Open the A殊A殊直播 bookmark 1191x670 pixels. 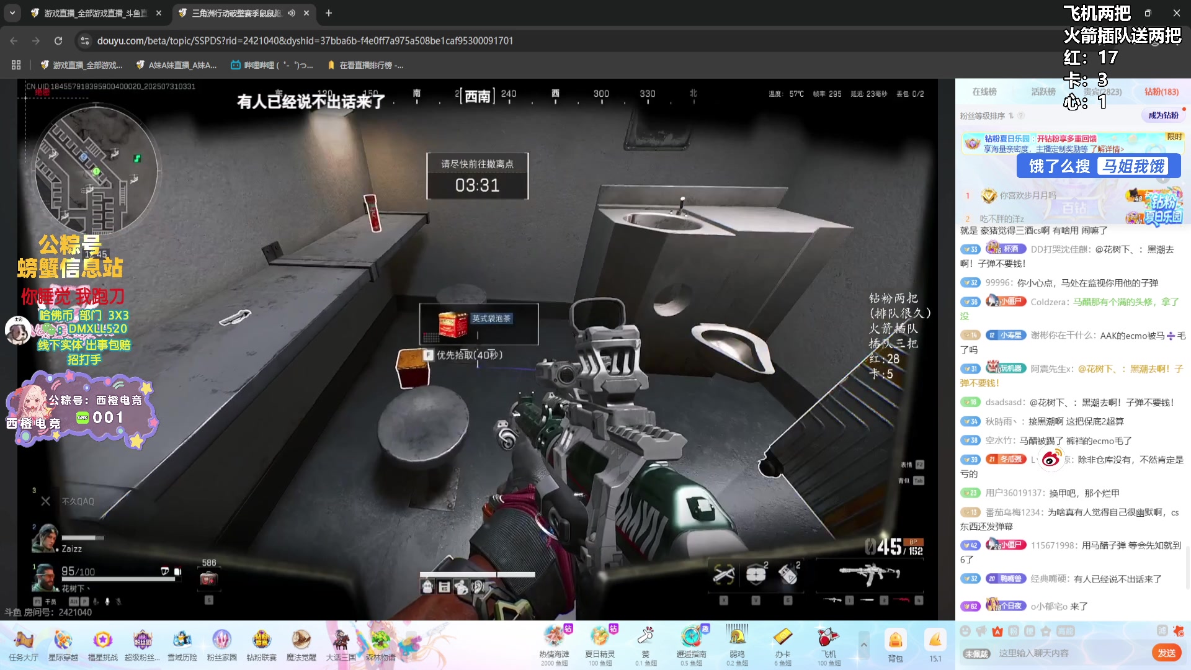click(176, 65)
